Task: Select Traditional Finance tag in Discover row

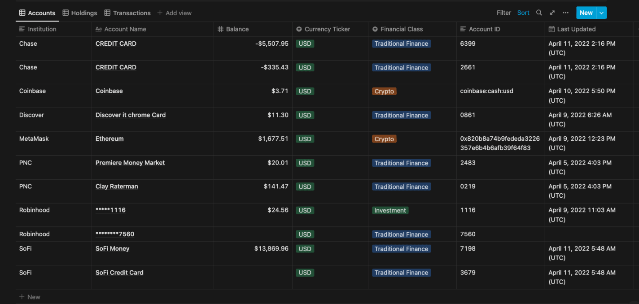Action: tap(401, 115)
